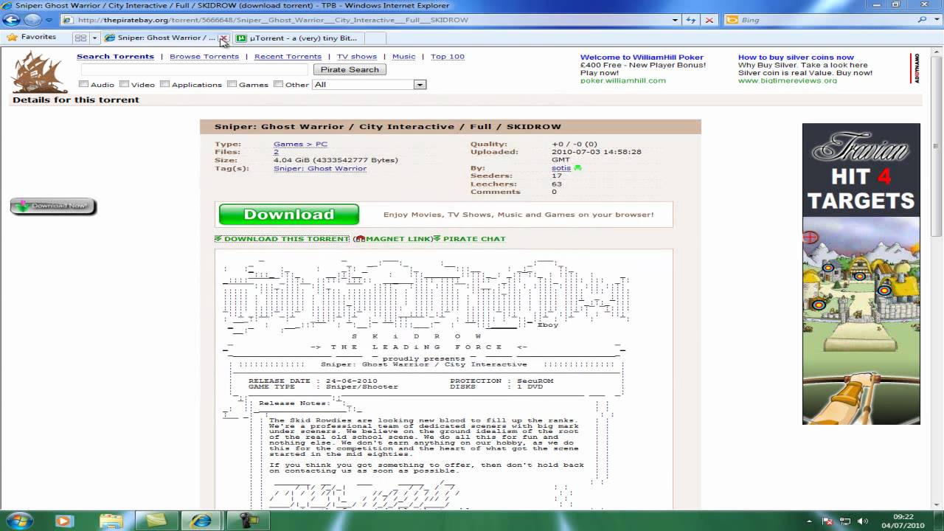Expand the address bar history dropdown
Screen dimensions: 944x531
pos(675,20)
